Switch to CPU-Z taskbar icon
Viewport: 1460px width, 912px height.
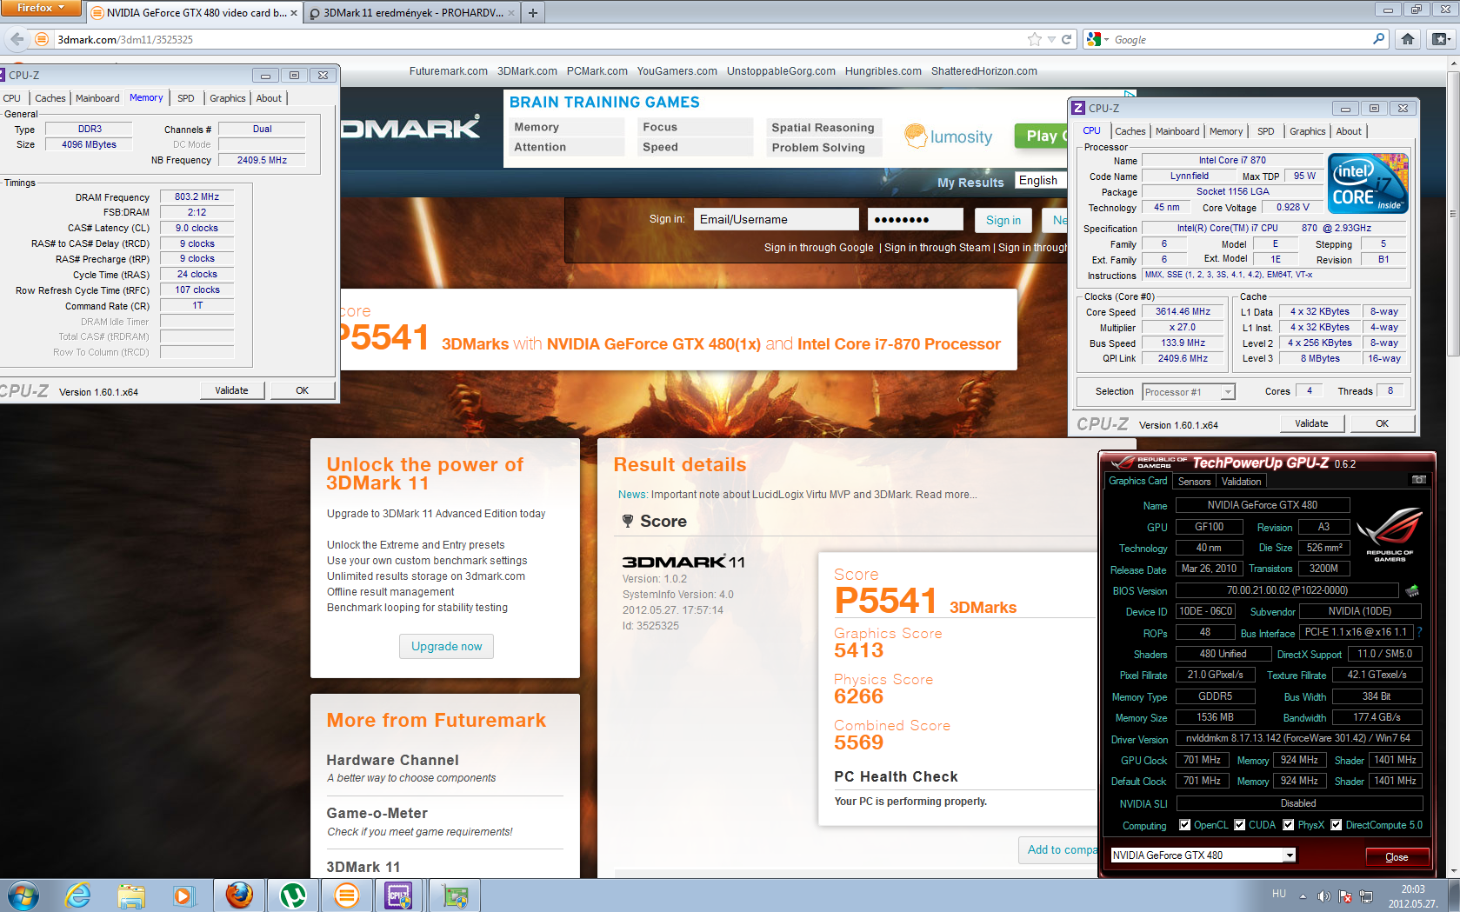tap(399, 895)
